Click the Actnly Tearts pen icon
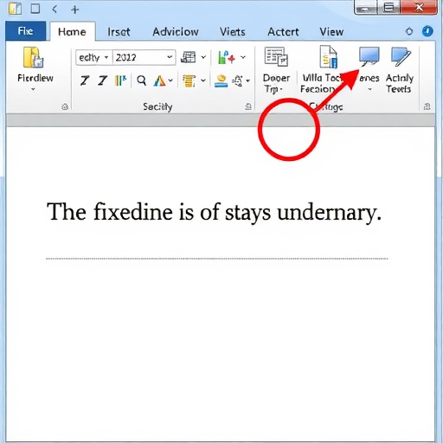443x443 pixels. tap(401, 56)
